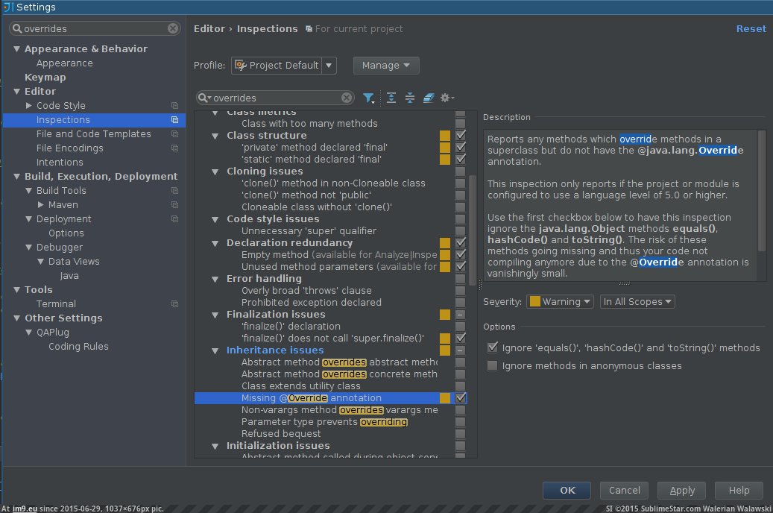This screenshot has width=773, height=513.
Task: Click the Expand All icon in inspections toolbar
Action: tap(391, 98)
